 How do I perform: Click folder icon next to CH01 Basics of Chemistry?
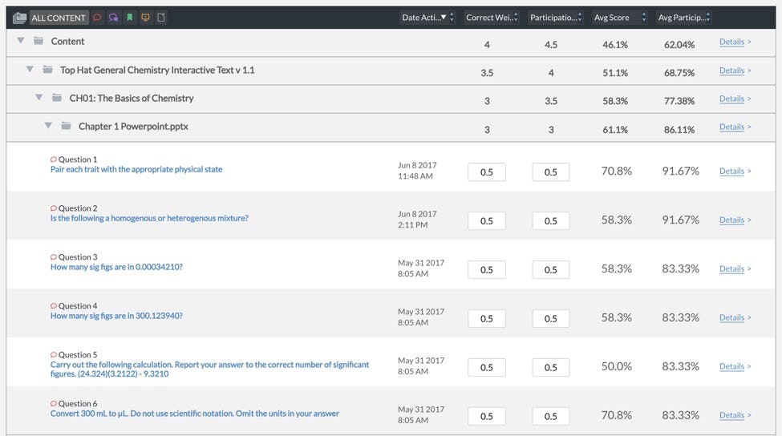(x=56, y=99)
